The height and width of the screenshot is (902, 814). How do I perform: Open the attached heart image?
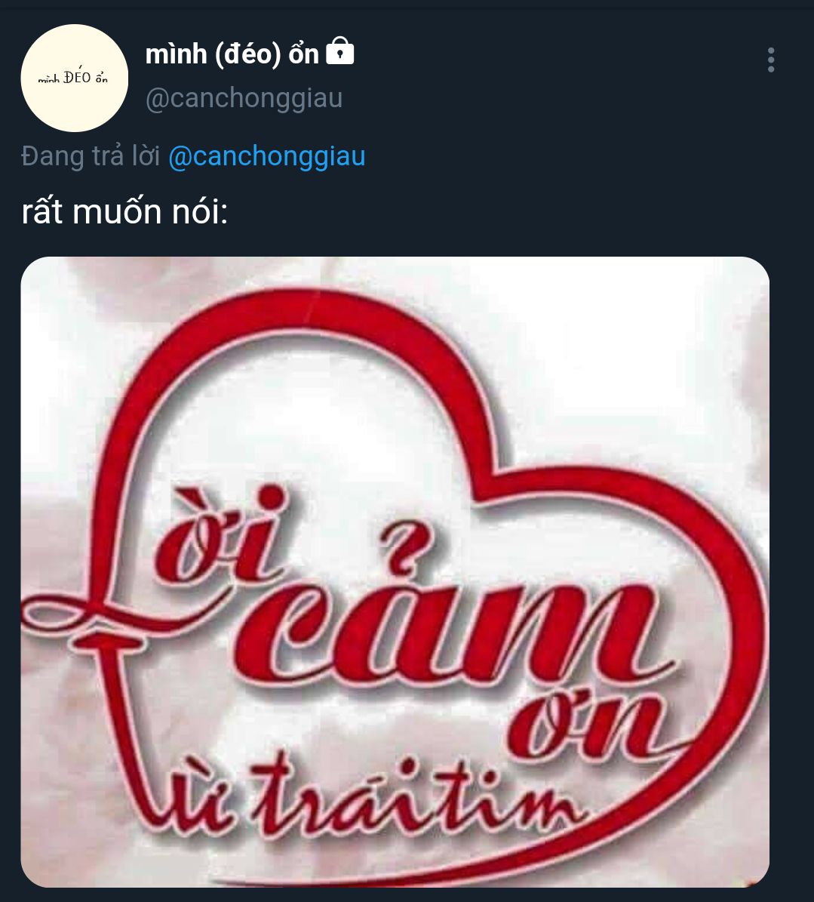click(x=395, y=571)
